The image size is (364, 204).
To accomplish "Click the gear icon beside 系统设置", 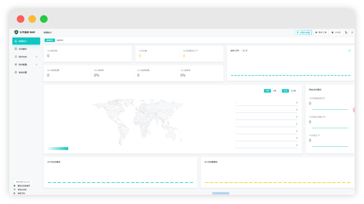I will (16, 72).
